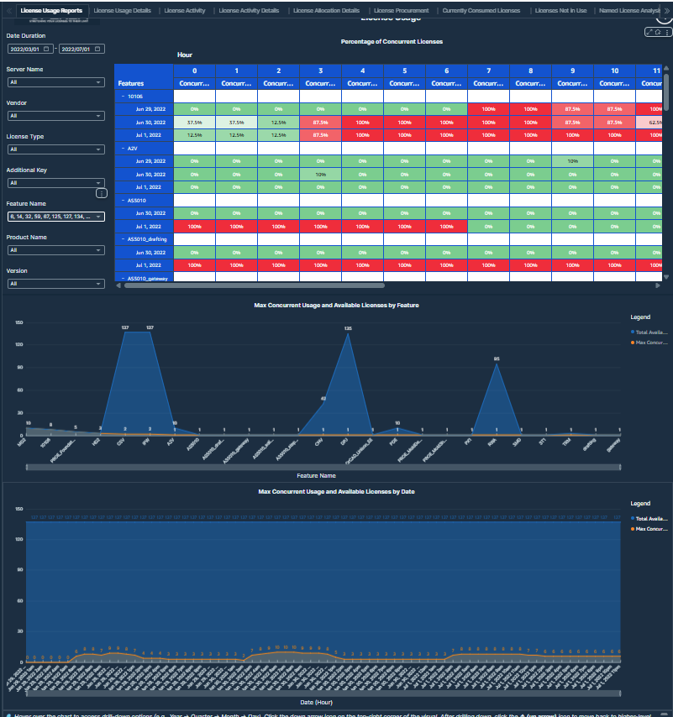Open the Feature Name selection dropdown
Image resolution: width=673 pixels, height=717 pixels.
pos(55,217)
